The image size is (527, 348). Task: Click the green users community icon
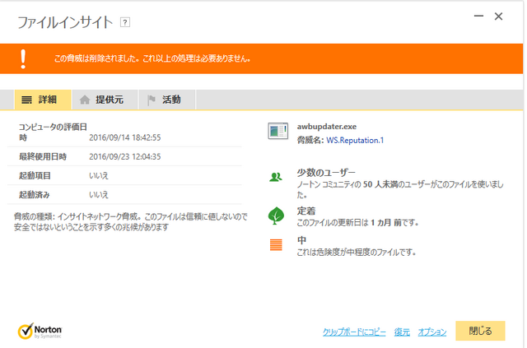(x=276, y=177)
